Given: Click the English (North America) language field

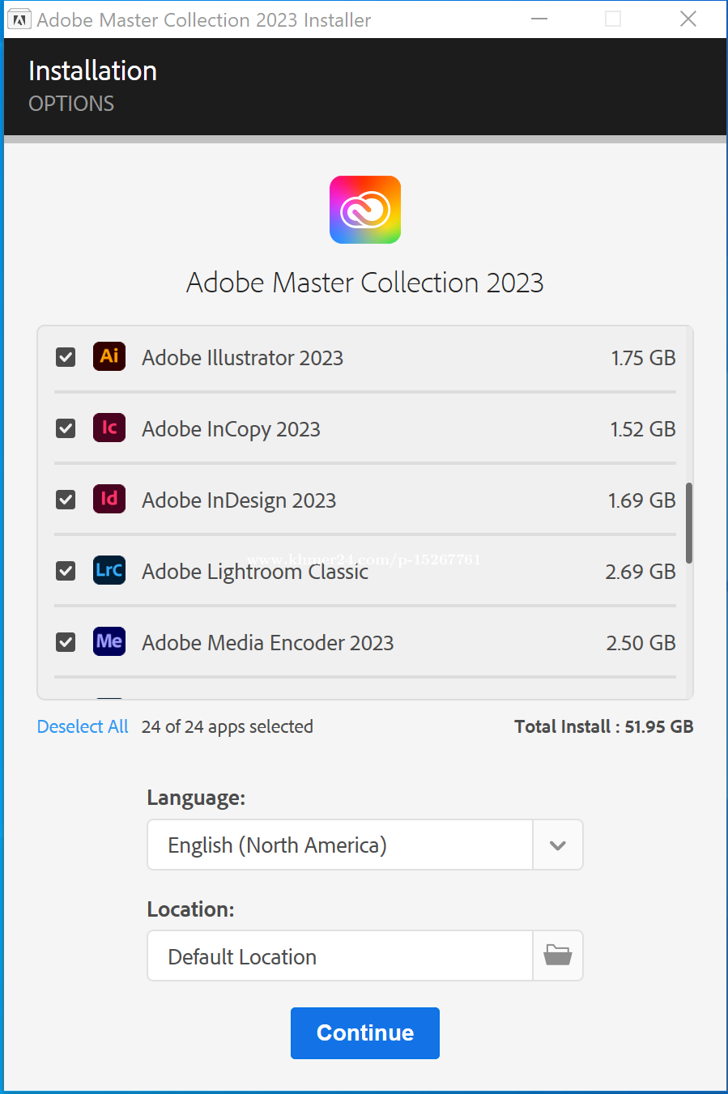Looking at the screenshot, I should 340,845.
